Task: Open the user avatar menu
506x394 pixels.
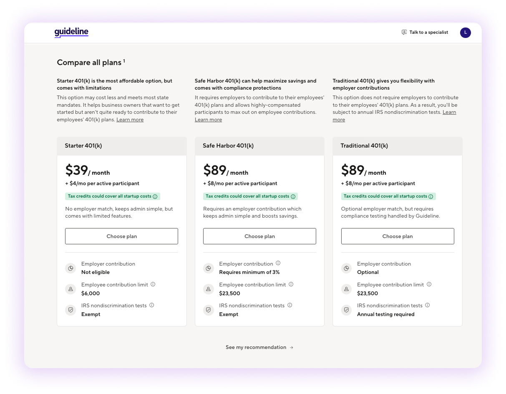Action: (x=465, y=33)
